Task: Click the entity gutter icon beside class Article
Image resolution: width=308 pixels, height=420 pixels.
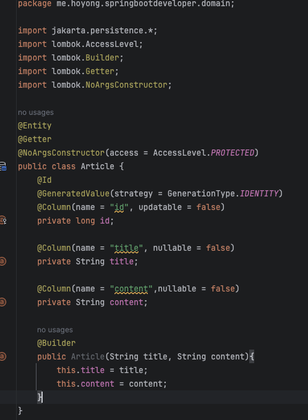Action: click(3, 166)
